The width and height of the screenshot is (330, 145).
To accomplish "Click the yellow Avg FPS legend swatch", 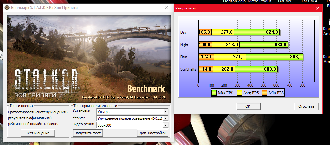I will pyautogui.click(x=239, y=93).
